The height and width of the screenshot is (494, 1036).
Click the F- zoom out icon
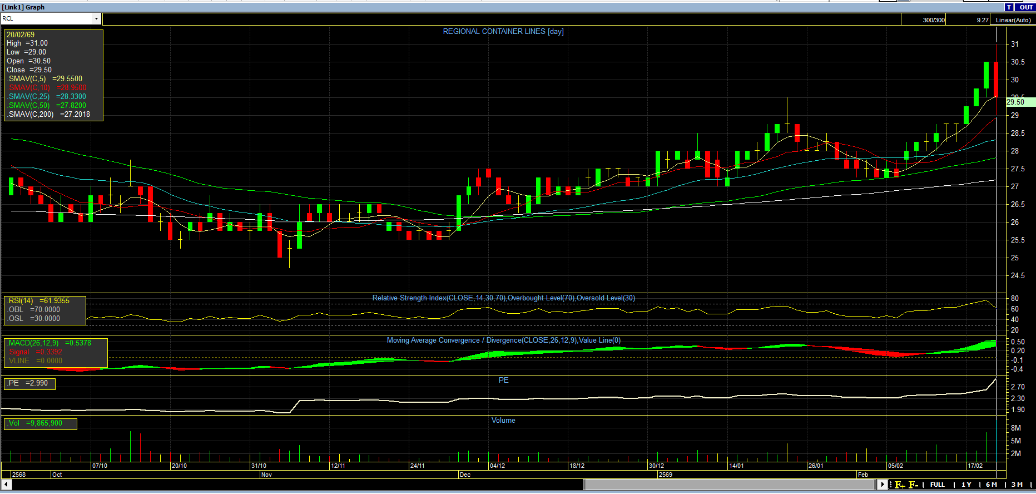pyautogui.click(x=913, y=485)
